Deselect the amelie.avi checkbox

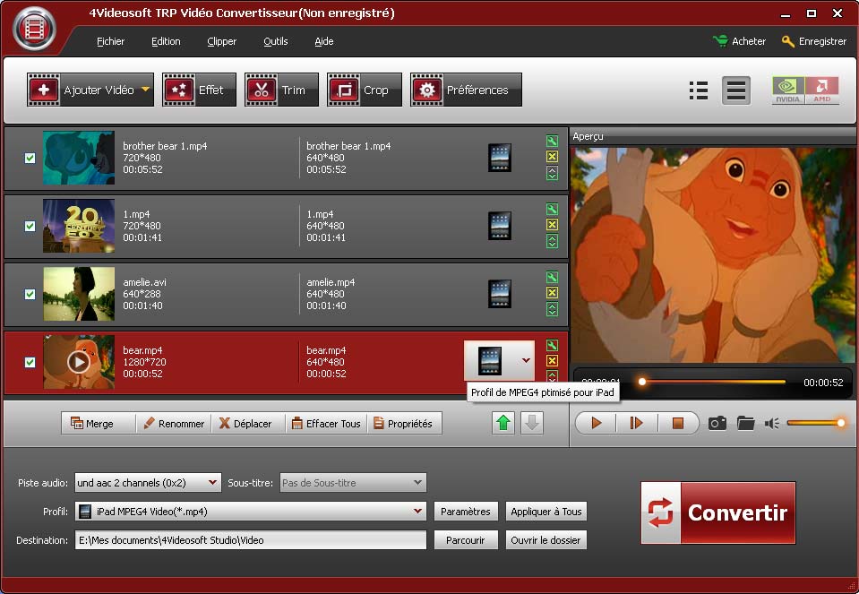click(30, 294)
